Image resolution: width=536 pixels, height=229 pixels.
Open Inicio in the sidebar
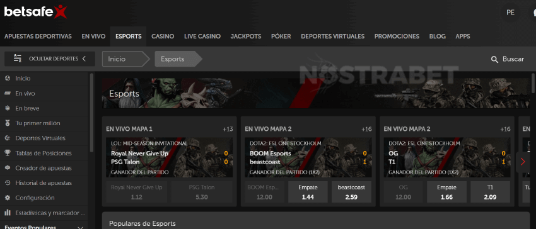pyautogui.click(x=23, y=79)
